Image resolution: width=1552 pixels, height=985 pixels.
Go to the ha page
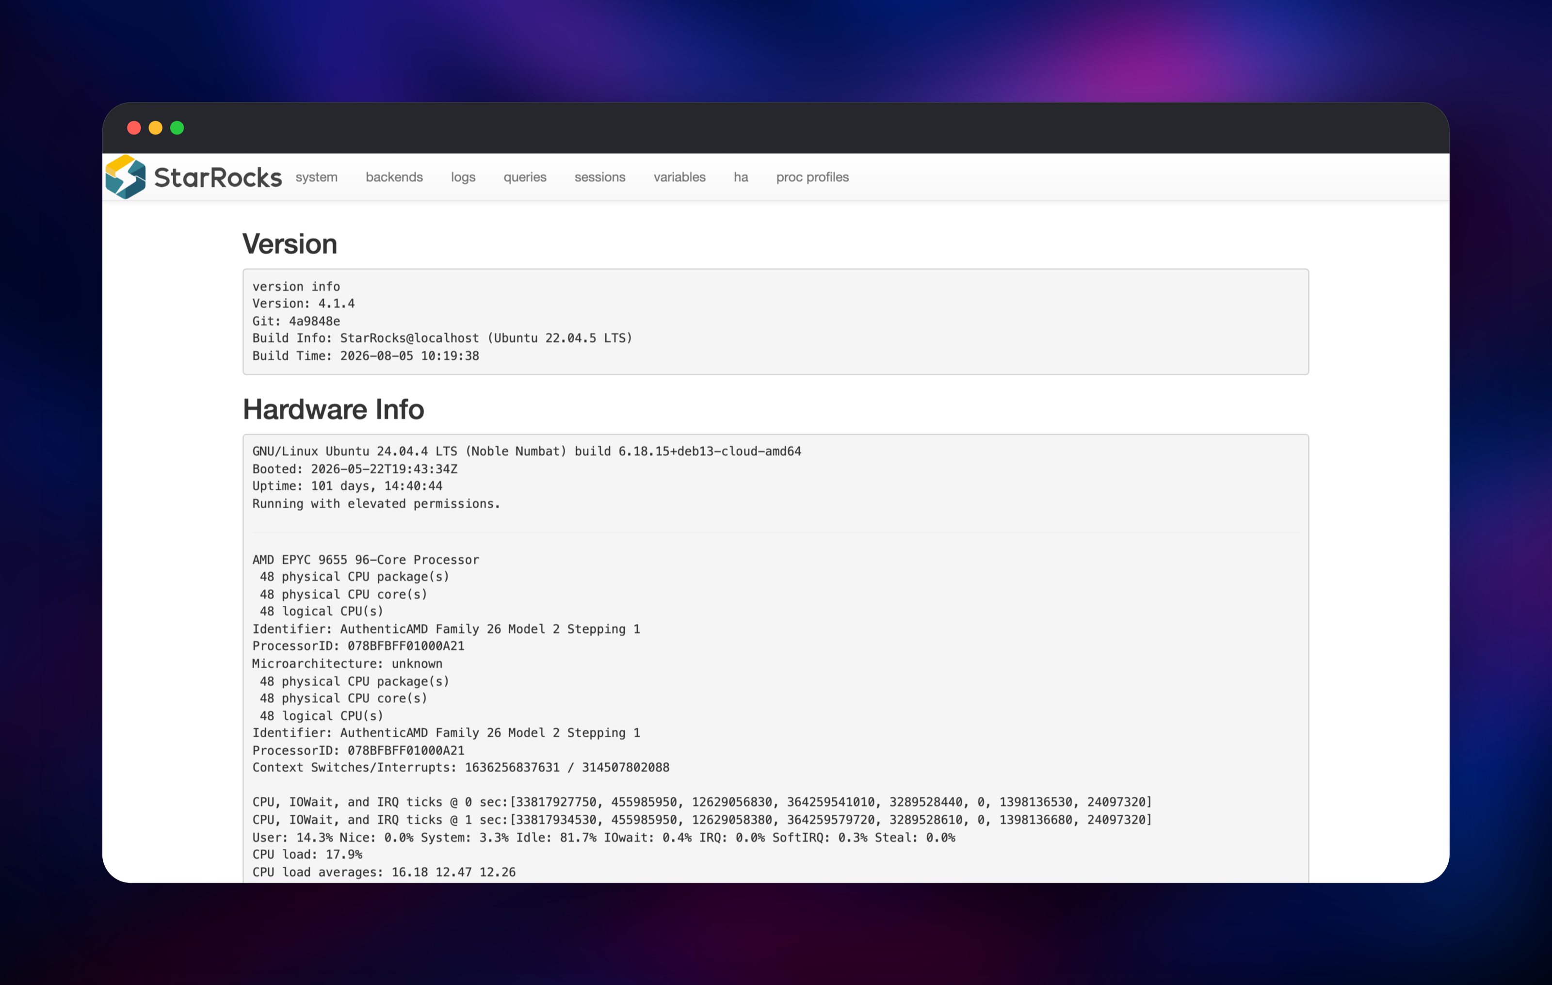click(741, 178)
